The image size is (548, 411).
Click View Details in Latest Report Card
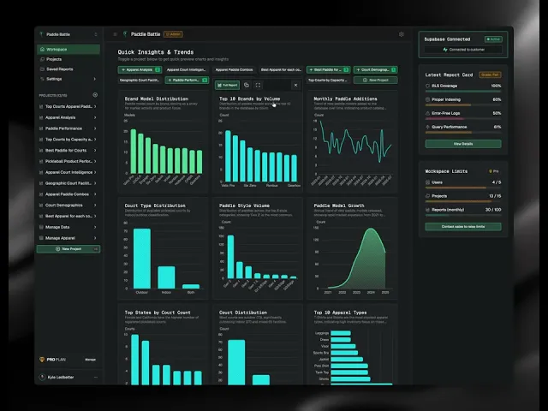(463, 144)
